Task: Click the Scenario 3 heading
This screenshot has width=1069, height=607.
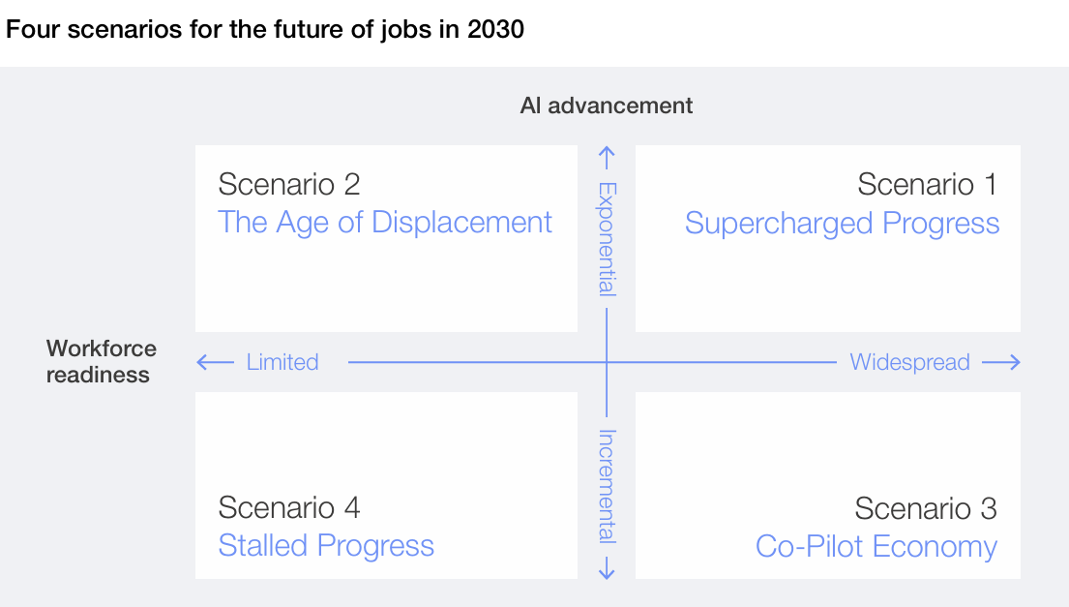Action: [x=925, y=508]
